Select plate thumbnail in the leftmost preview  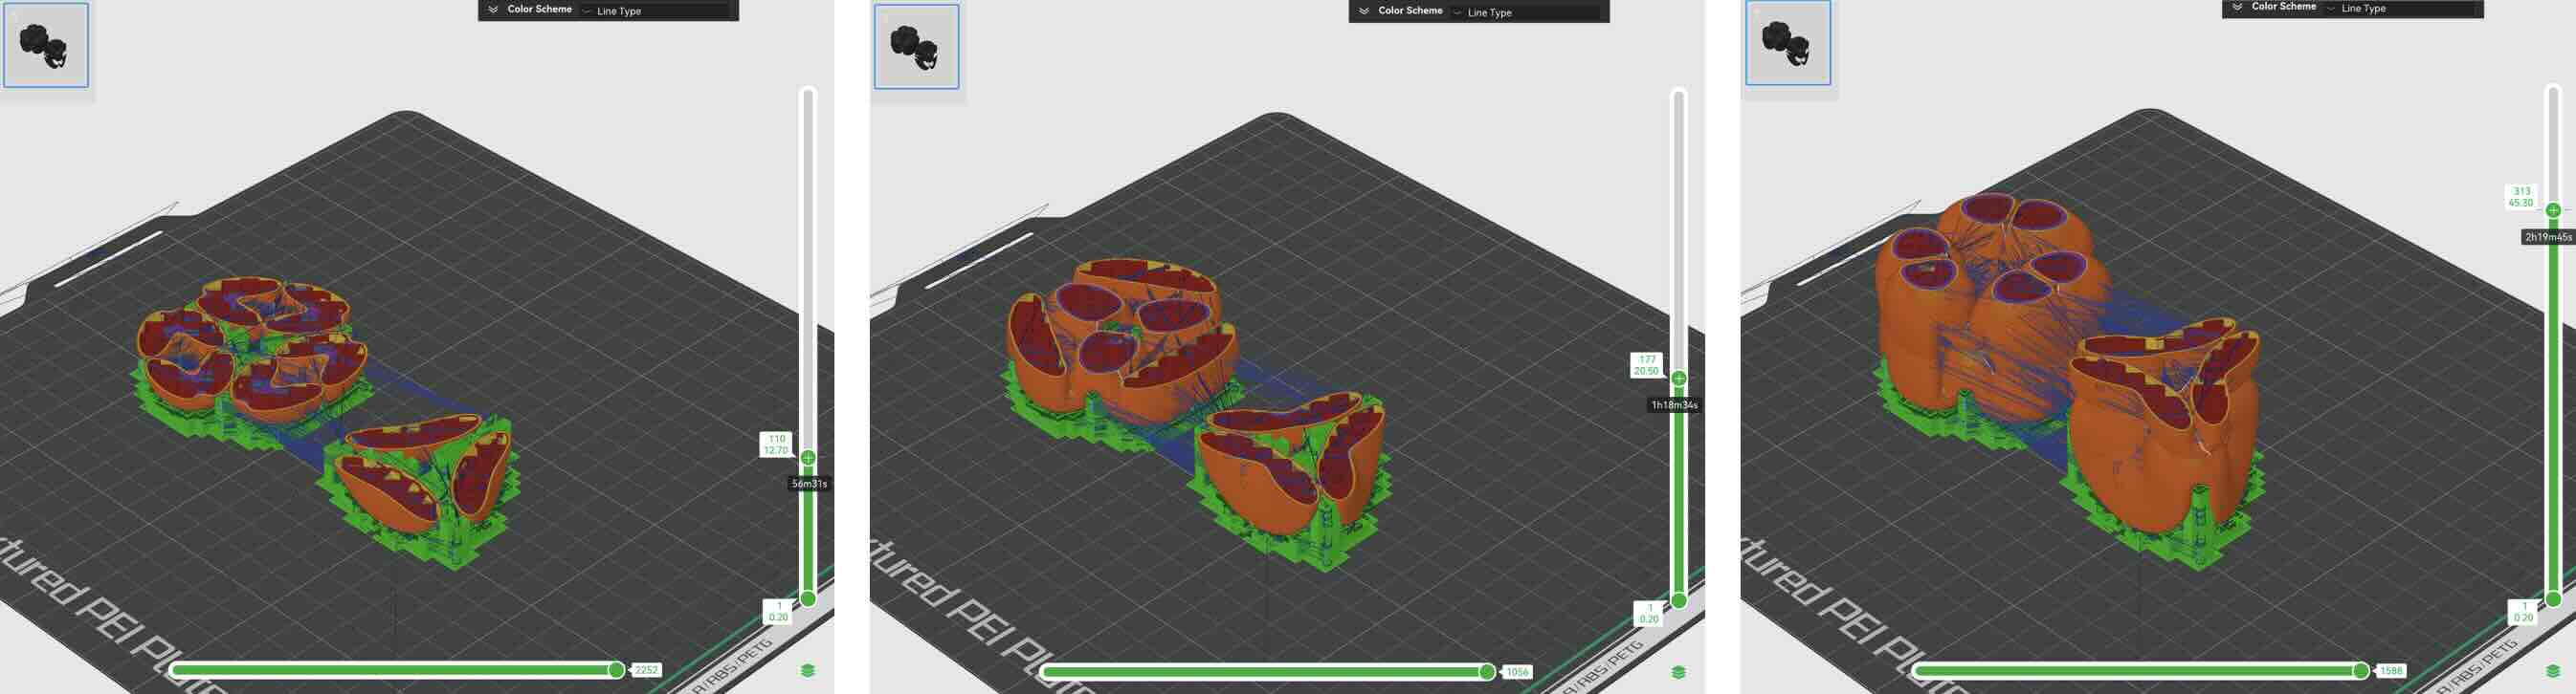coord(46,45)
